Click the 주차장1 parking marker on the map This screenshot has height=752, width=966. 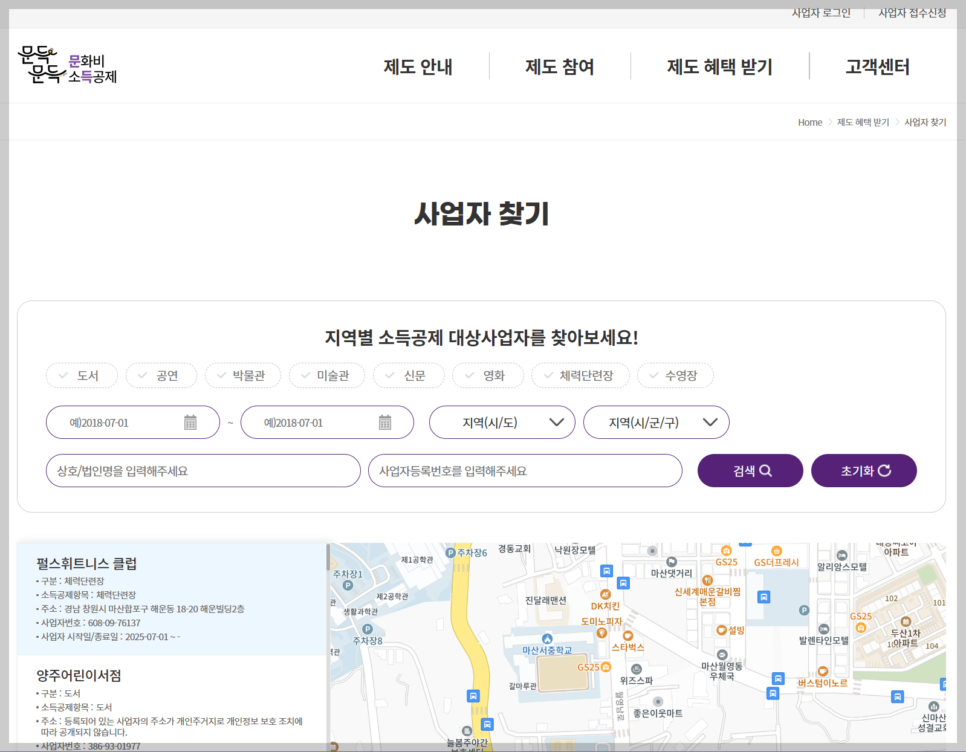(348, 585)
